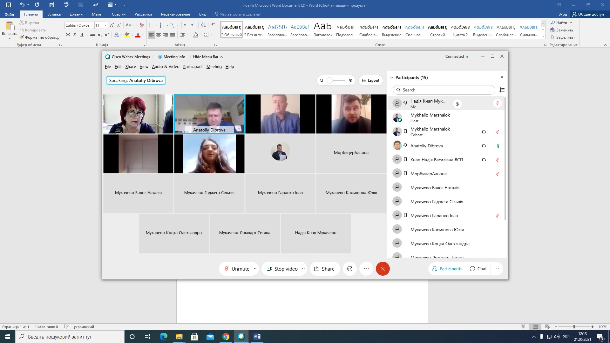Viewport: 610px width, 343px height.
Task: Sort text with the A-Z sort icon
Action: click(x=203, y=25)
